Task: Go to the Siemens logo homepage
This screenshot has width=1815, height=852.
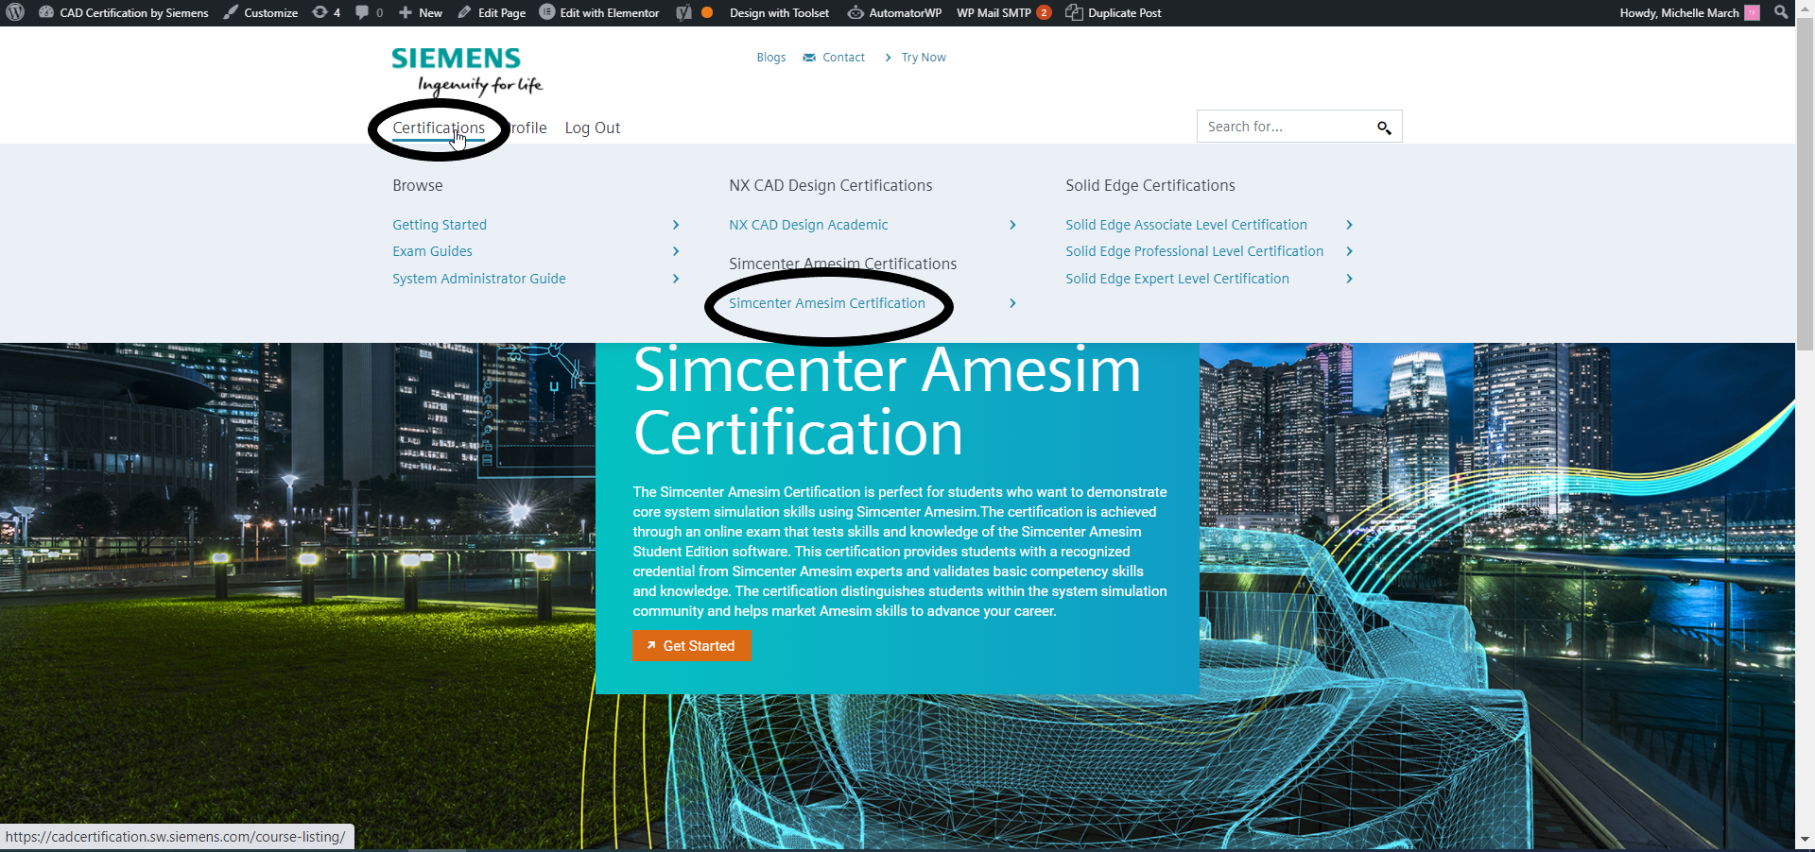Action: coord(467,71)
